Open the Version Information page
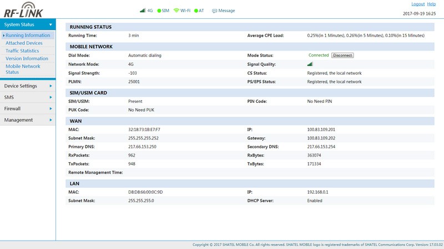This screenshot has height=249, width=444. coord(27,59)
